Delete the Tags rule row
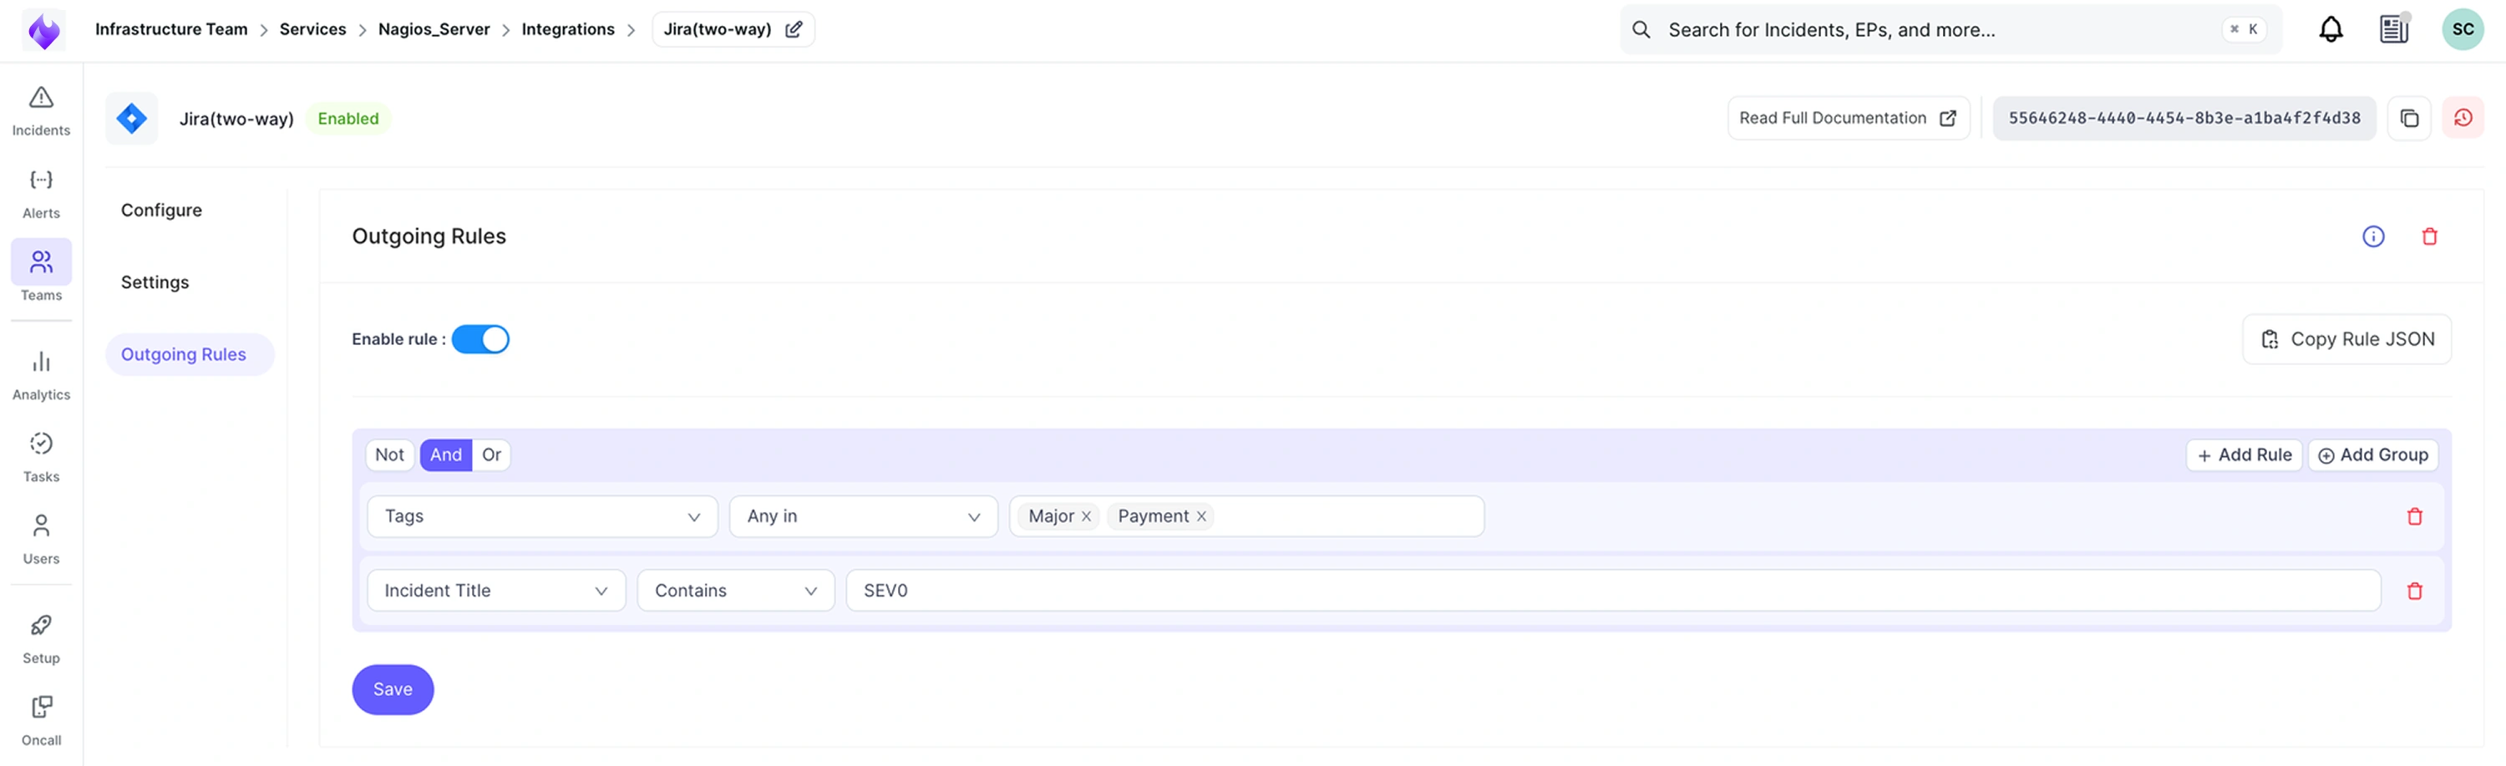Screen dimensions: 2506x766 2415,517
